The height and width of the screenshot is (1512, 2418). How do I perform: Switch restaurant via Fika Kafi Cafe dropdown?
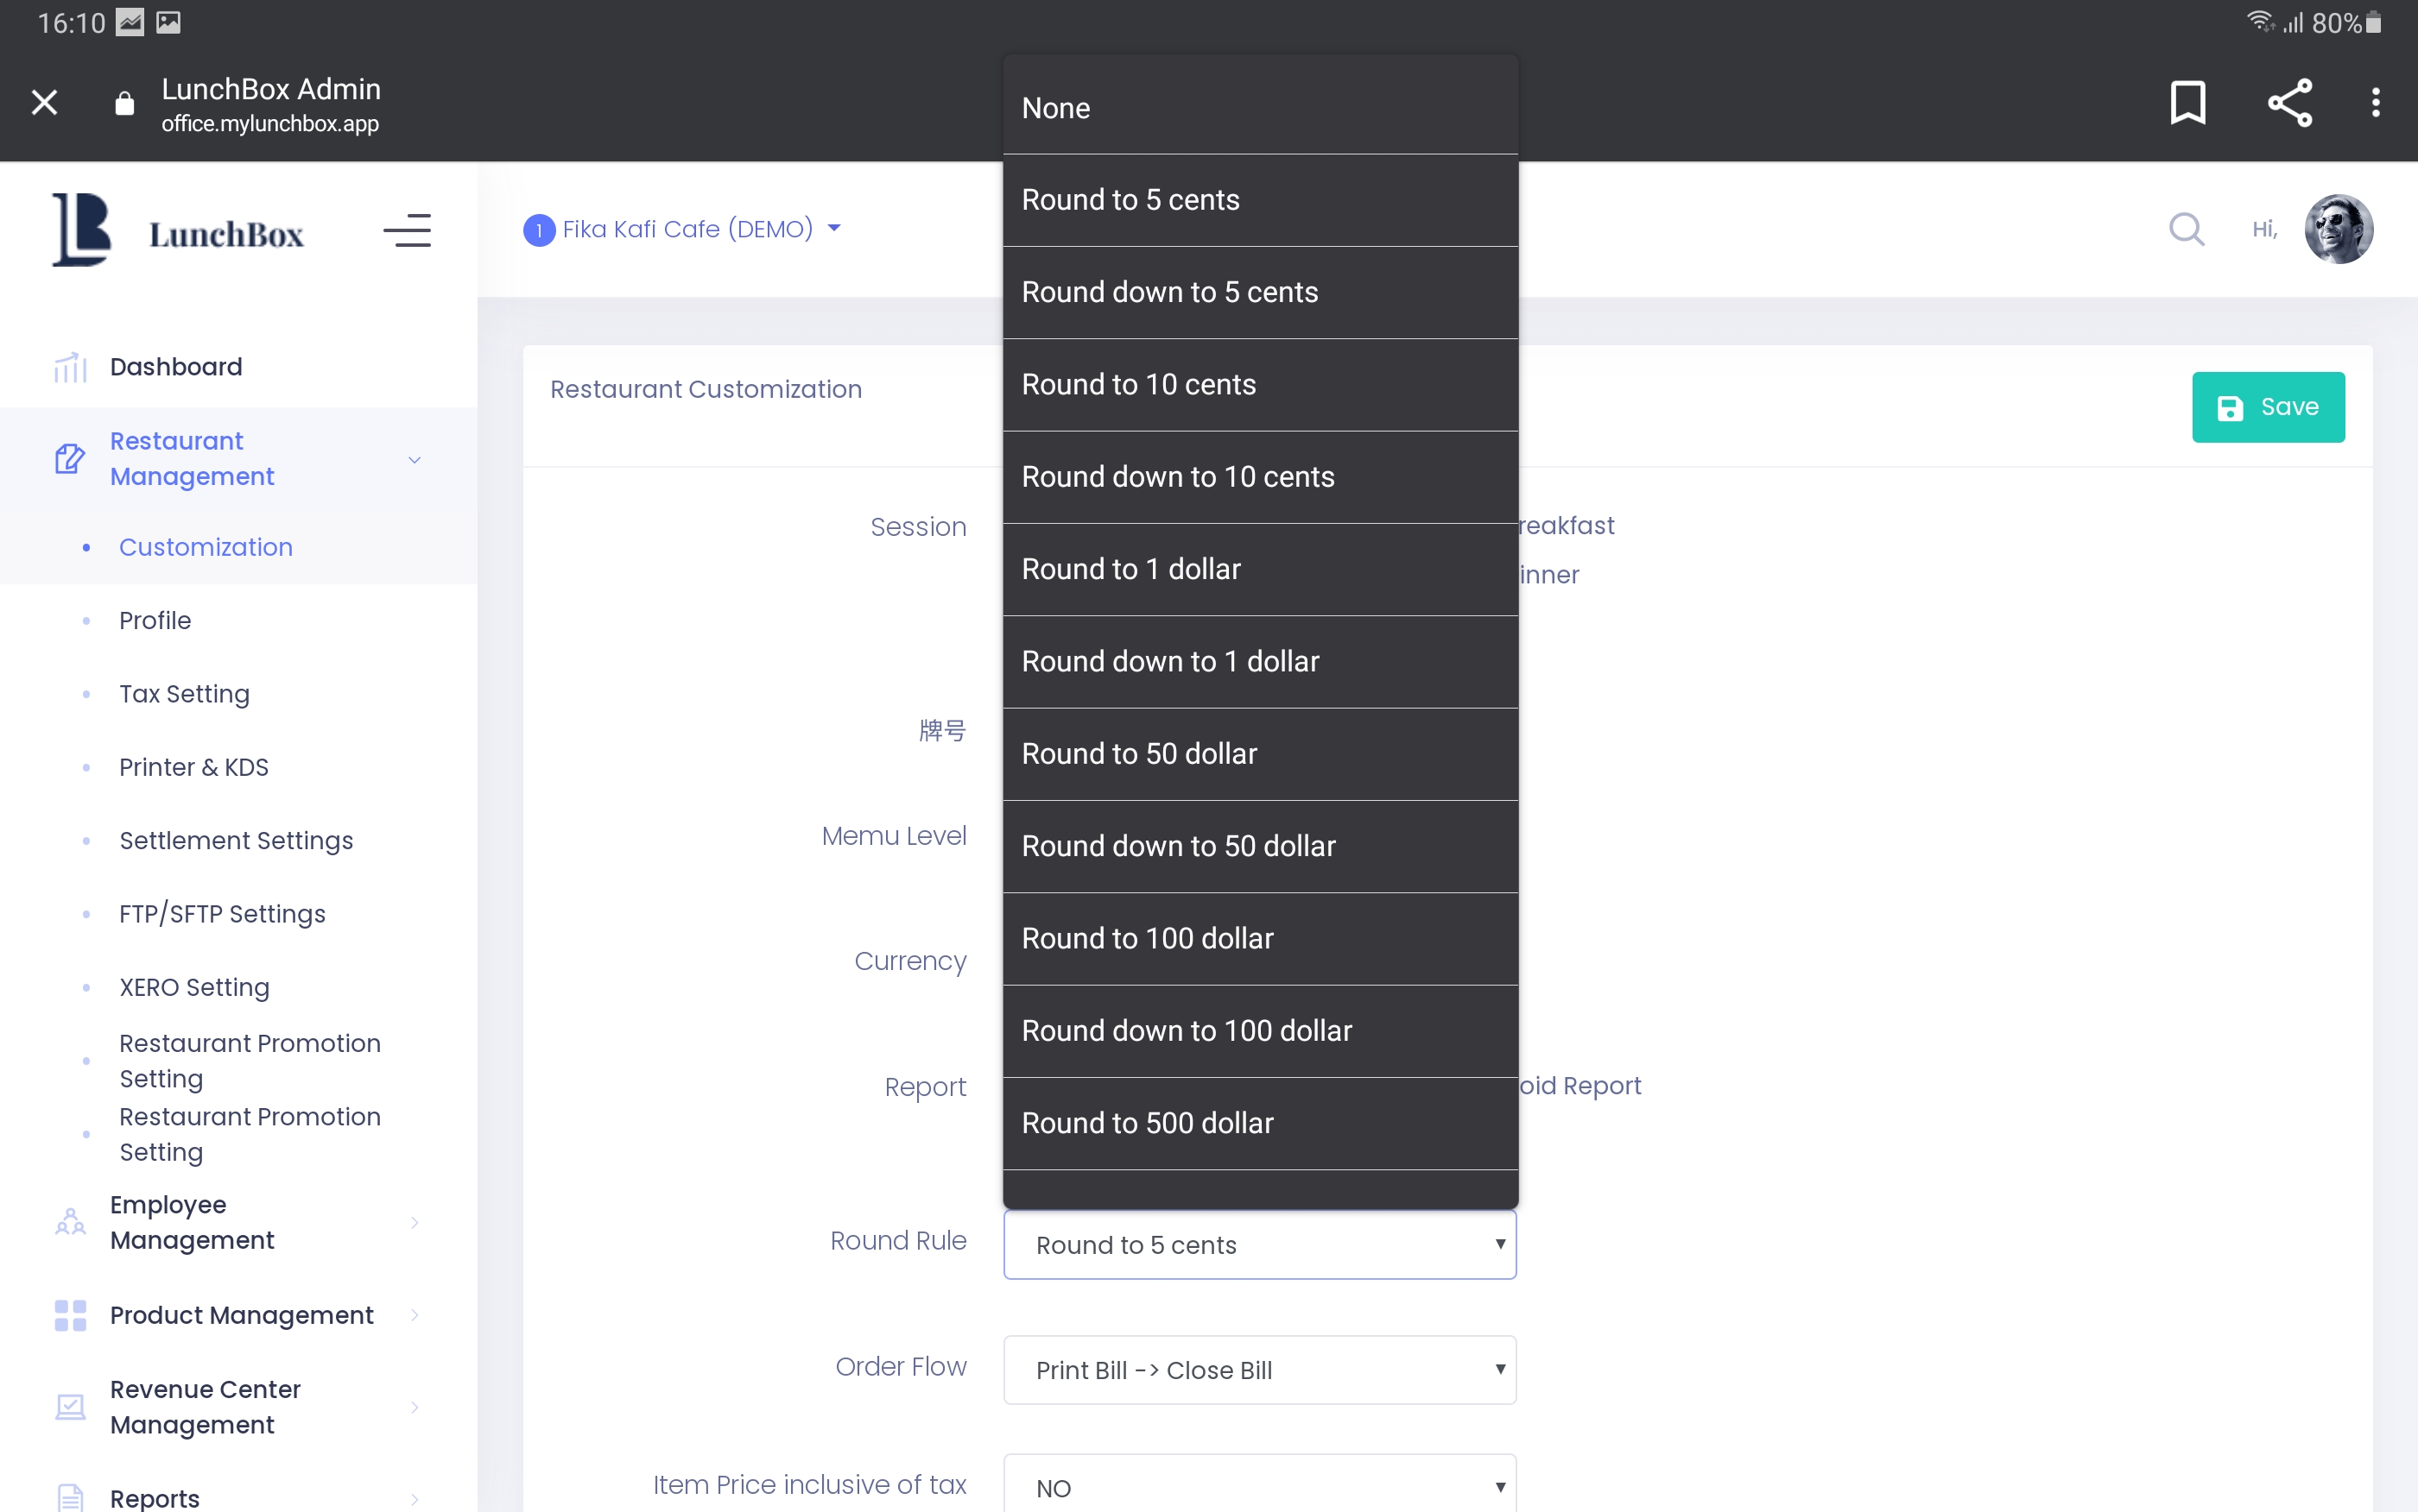coord(687,229)
